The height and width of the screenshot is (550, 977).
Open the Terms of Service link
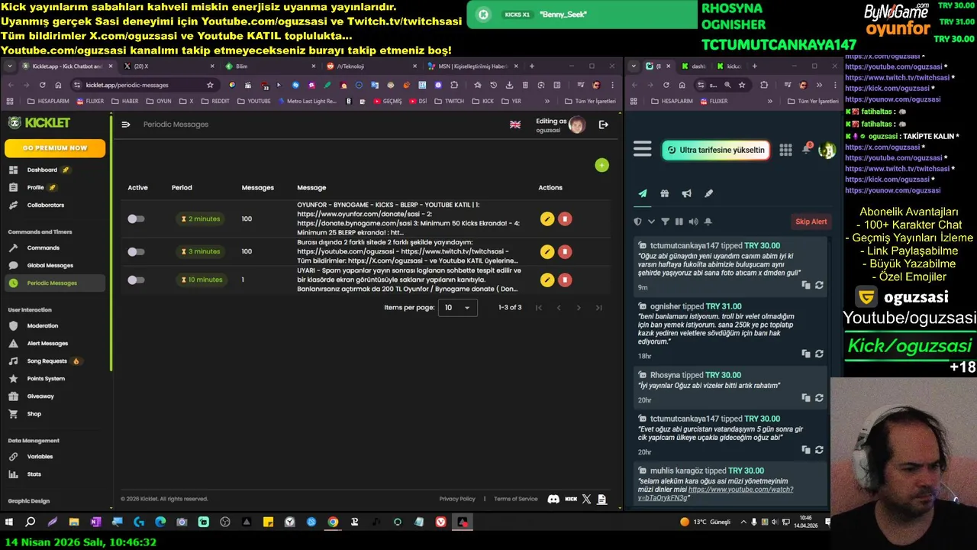click(x=516, y=499)
